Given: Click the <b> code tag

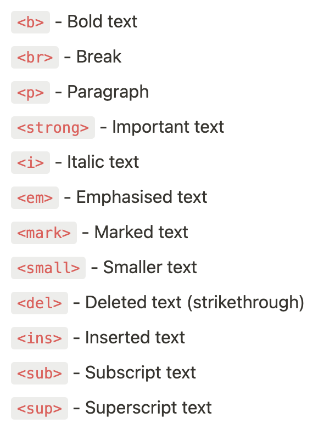Looking at the screenshot, I should [x=30, y=22].
